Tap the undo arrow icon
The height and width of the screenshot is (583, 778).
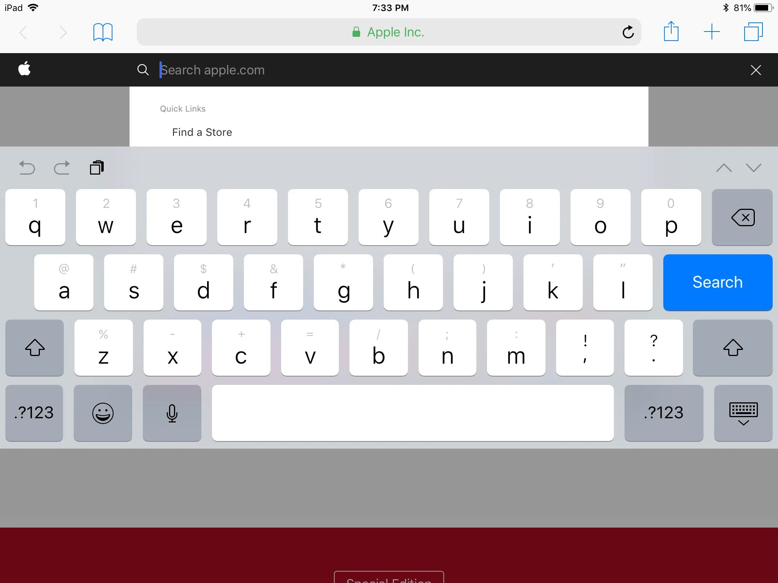coord(27,167)
